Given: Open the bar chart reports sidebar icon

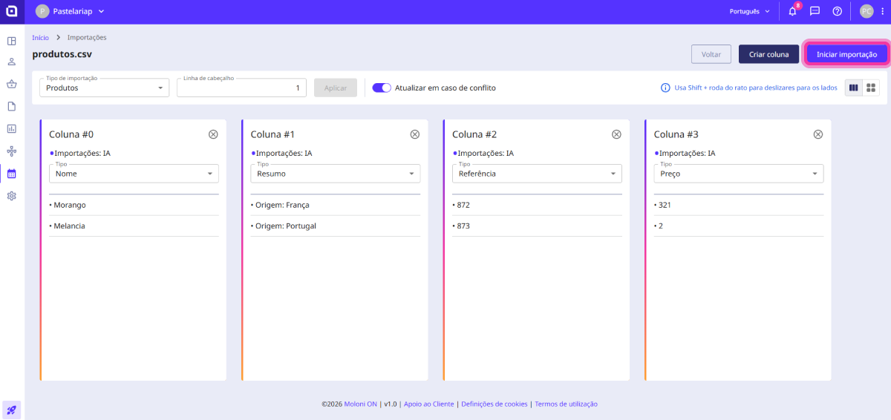Looking at the screenshot, I should [12, 129].
